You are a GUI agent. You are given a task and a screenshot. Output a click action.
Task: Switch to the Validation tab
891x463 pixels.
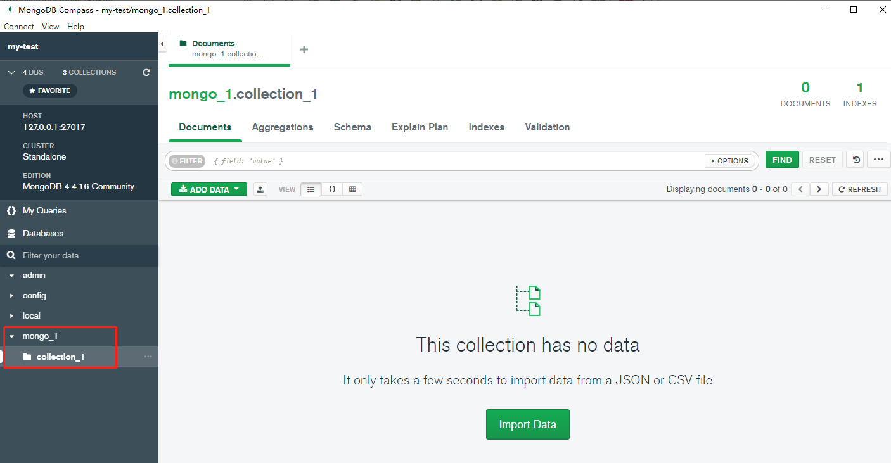pos(548,127)
